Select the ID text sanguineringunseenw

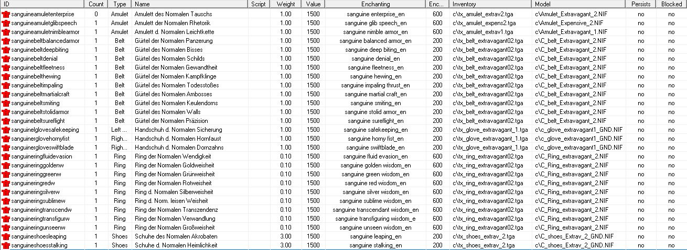point(38,228)
